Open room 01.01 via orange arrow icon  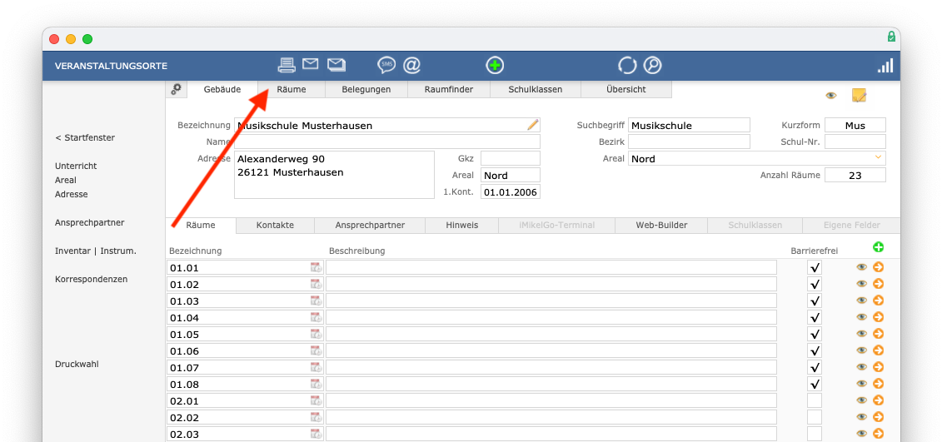(878, 267)
